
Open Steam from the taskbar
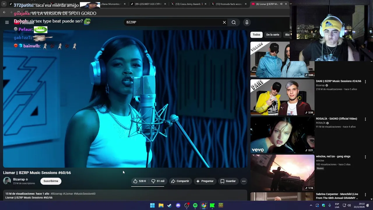click(169, 205)
